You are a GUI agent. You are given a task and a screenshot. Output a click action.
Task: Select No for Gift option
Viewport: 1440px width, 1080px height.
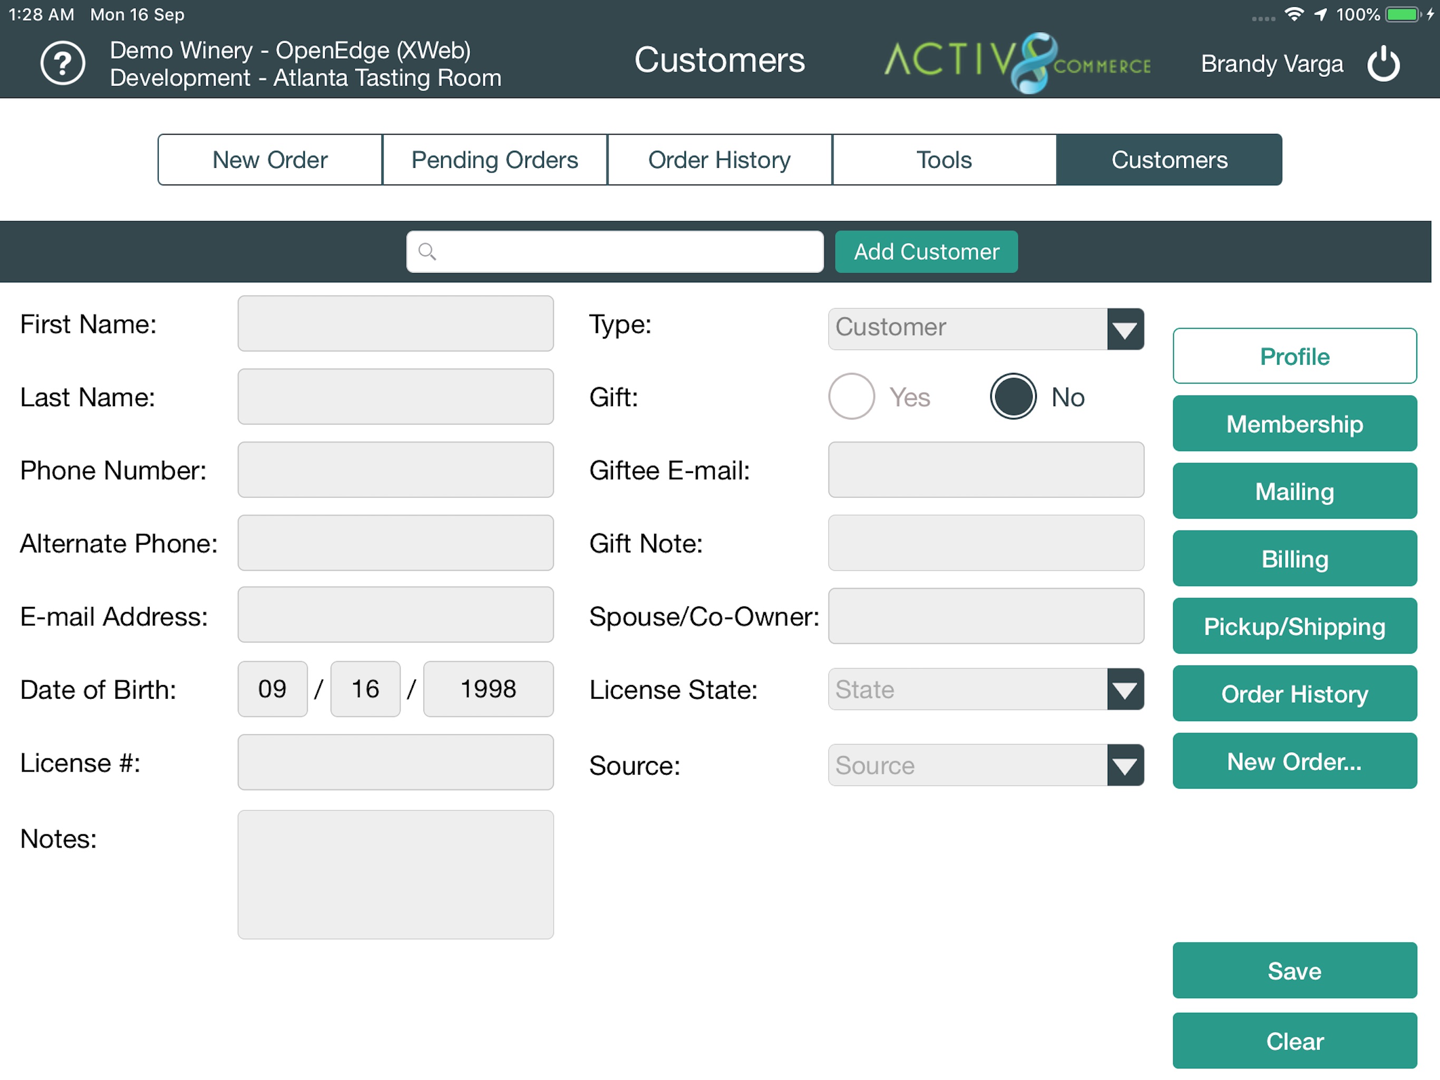point(1013,397)
